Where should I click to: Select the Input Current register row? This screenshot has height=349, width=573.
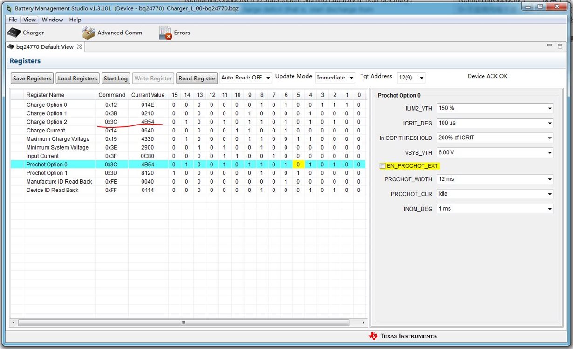coord(188,156)
